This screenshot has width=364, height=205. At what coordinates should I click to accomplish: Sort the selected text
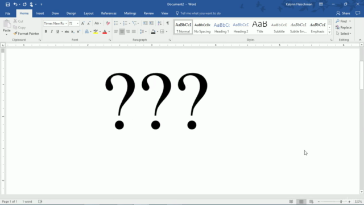point(159,23)
